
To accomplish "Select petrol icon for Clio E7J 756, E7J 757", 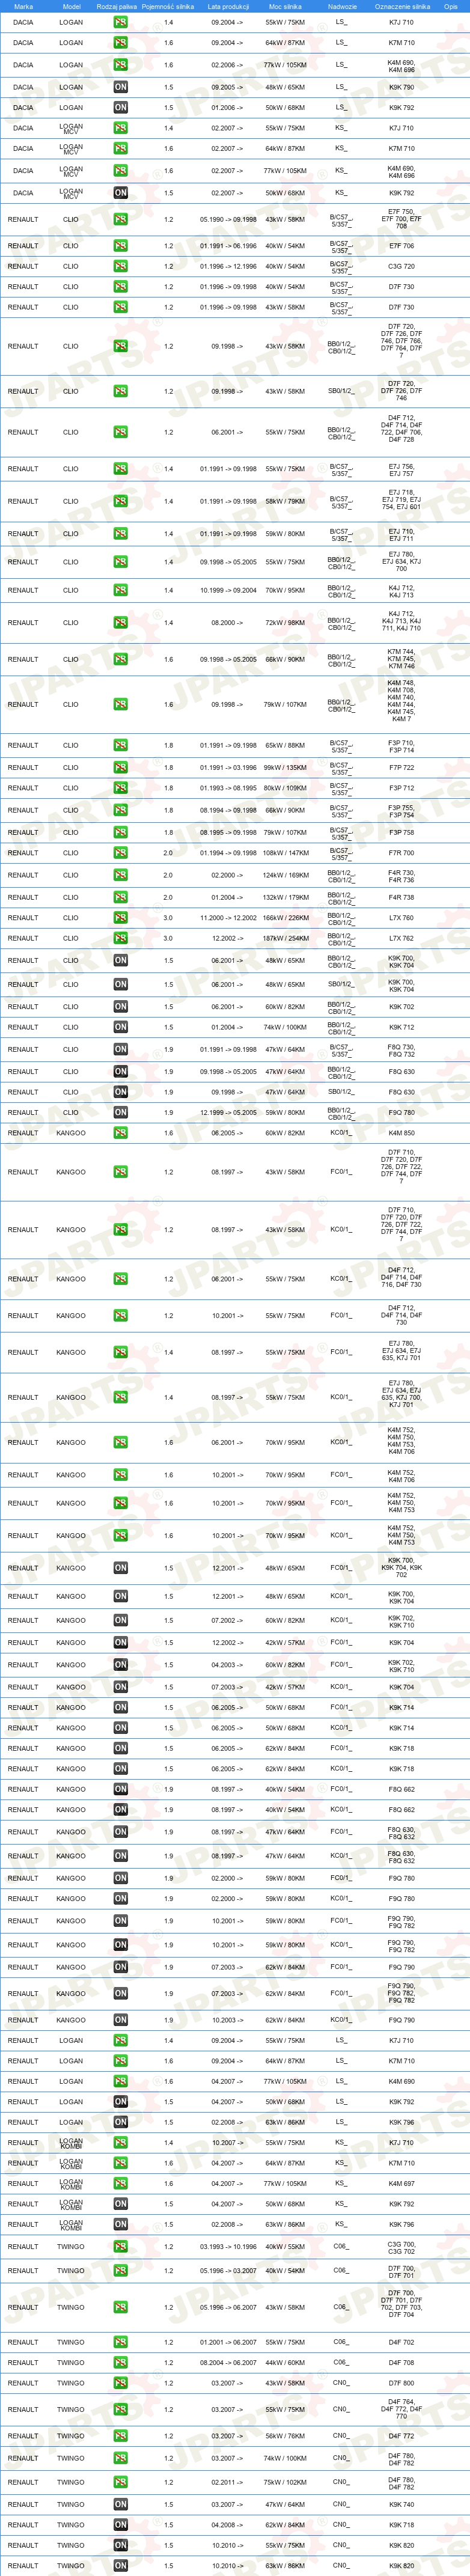I will coord(120,469).
